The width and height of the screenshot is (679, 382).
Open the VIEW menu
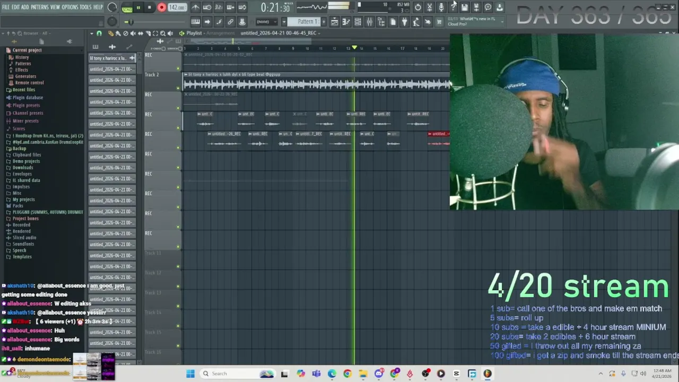(x=55, y=7)
